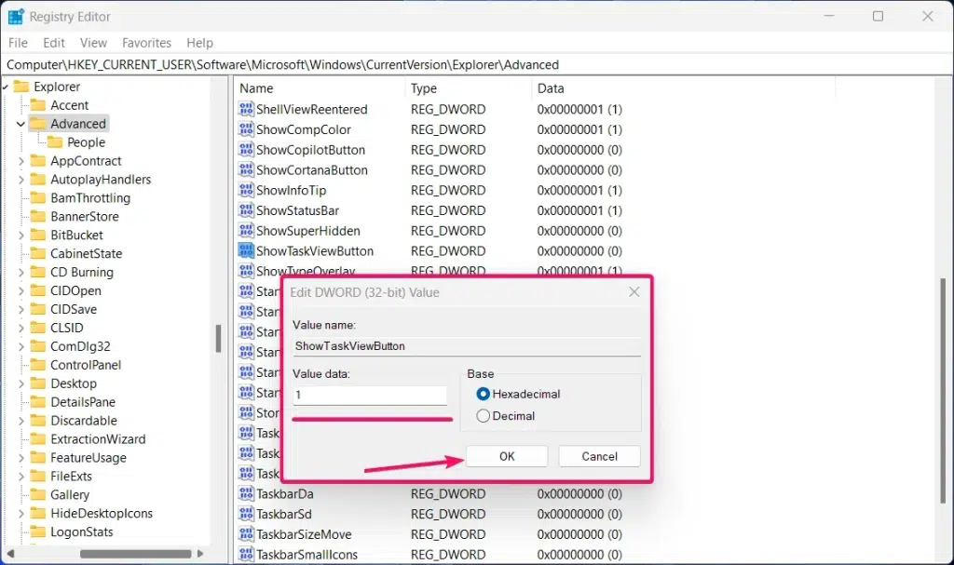Screen dimensions: 954x565
Task: Click the DWORD icon beside ShowSuperHidden
Action: tap(246, 231)
